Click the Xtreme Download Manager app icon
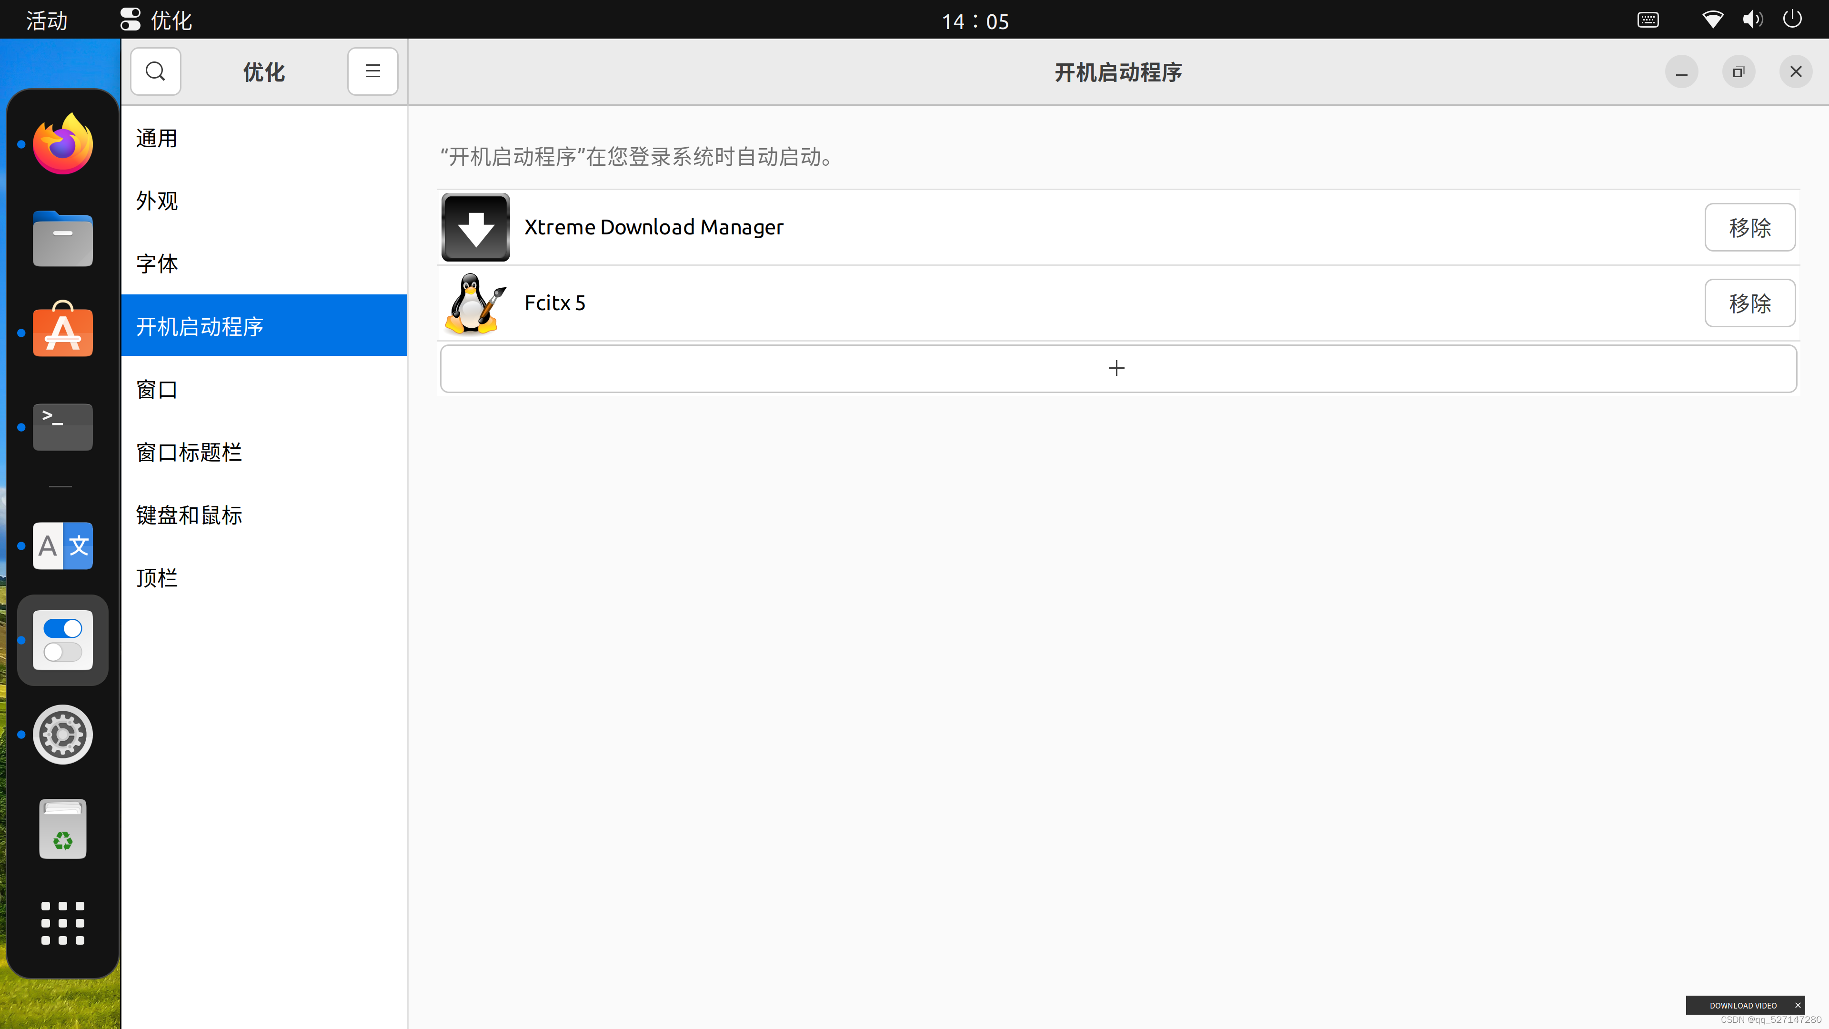Viewport: 1829px width, 1029px height. pos(475,227)
